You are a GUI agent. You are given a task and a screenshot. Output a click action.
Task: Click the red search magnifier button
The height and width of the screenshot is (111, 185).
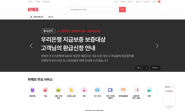point(122,10)
